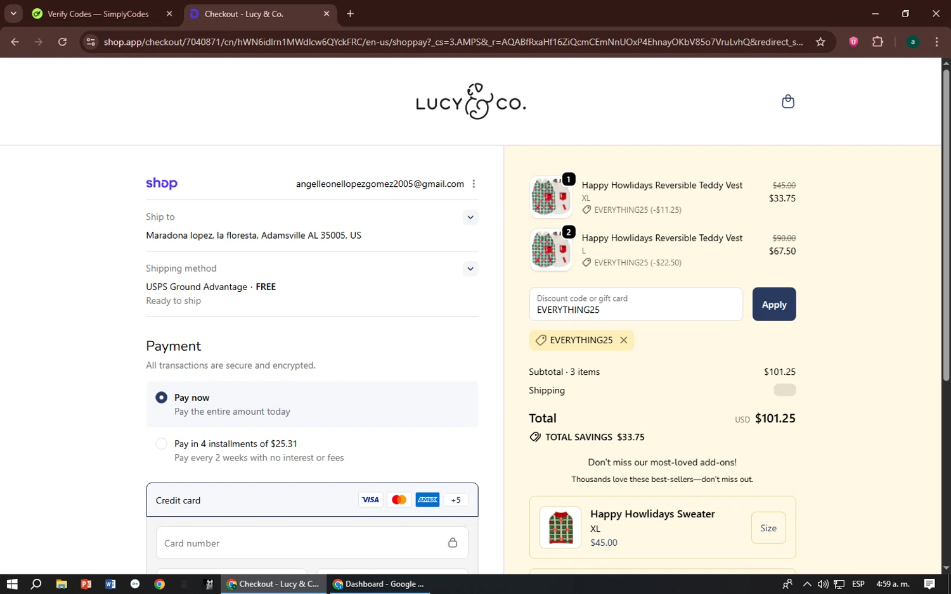Remove the EVERYTHING25 discount tag
This screenshot has width=951, height=594.
pos(624,340)
